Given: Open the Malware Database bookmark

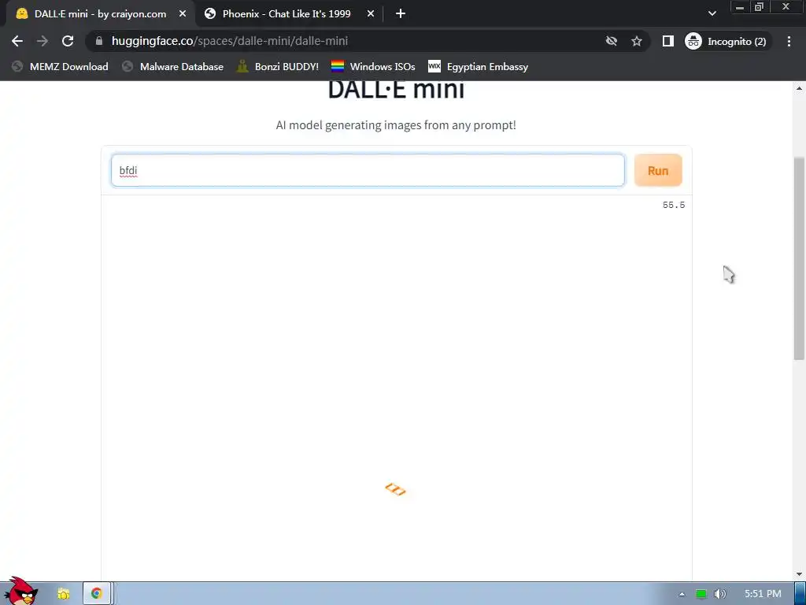Looking at the screenshot, I should 173,66.
